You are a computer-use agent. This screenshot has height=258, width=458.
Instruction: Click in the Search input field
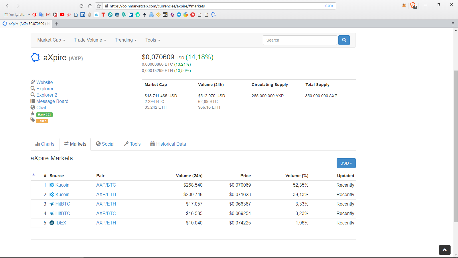pyautogui.click(x=300, y=40)
